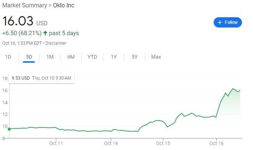This screenshot has width=253, height=150.
Task: Switch to the 6M range tab
Action: (x=71, y=57)
